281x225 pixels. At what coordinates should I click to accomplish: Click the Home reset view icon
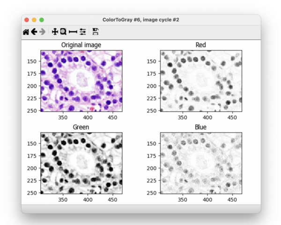26,32
